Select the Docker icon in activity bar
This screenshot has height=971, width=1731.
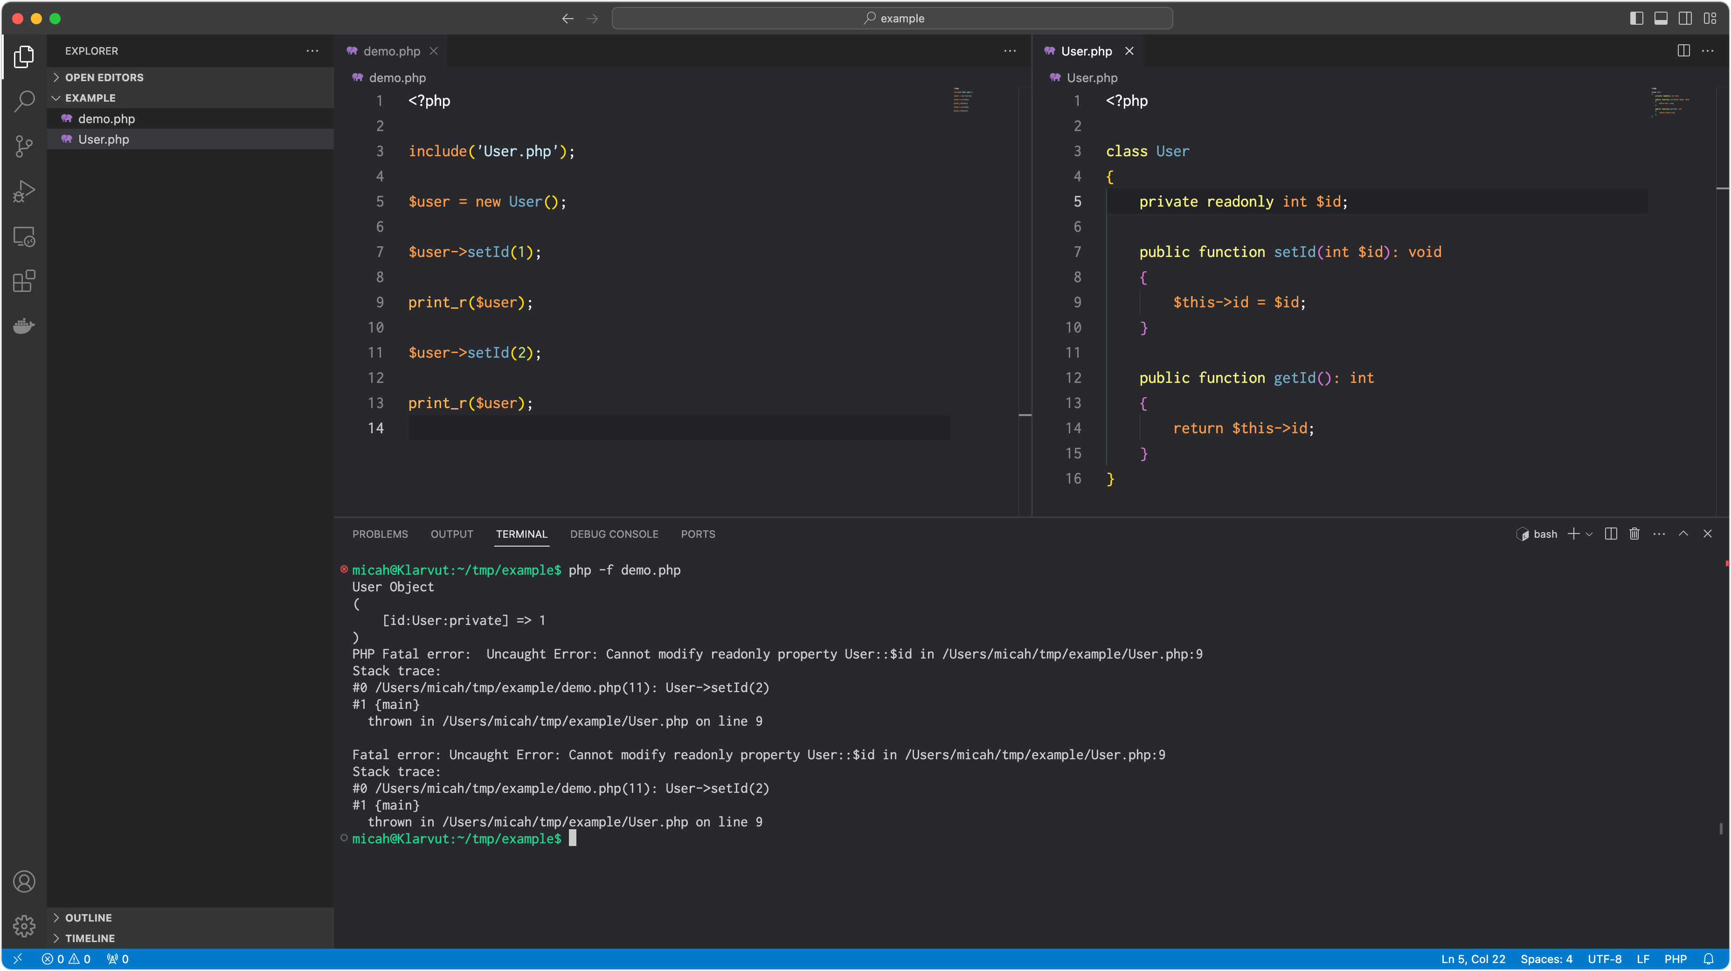pyautogui.click(x=24, y=326)
